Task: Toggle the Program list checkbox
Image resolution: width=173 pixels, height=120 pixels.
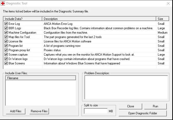Action: tap(6, 46)
